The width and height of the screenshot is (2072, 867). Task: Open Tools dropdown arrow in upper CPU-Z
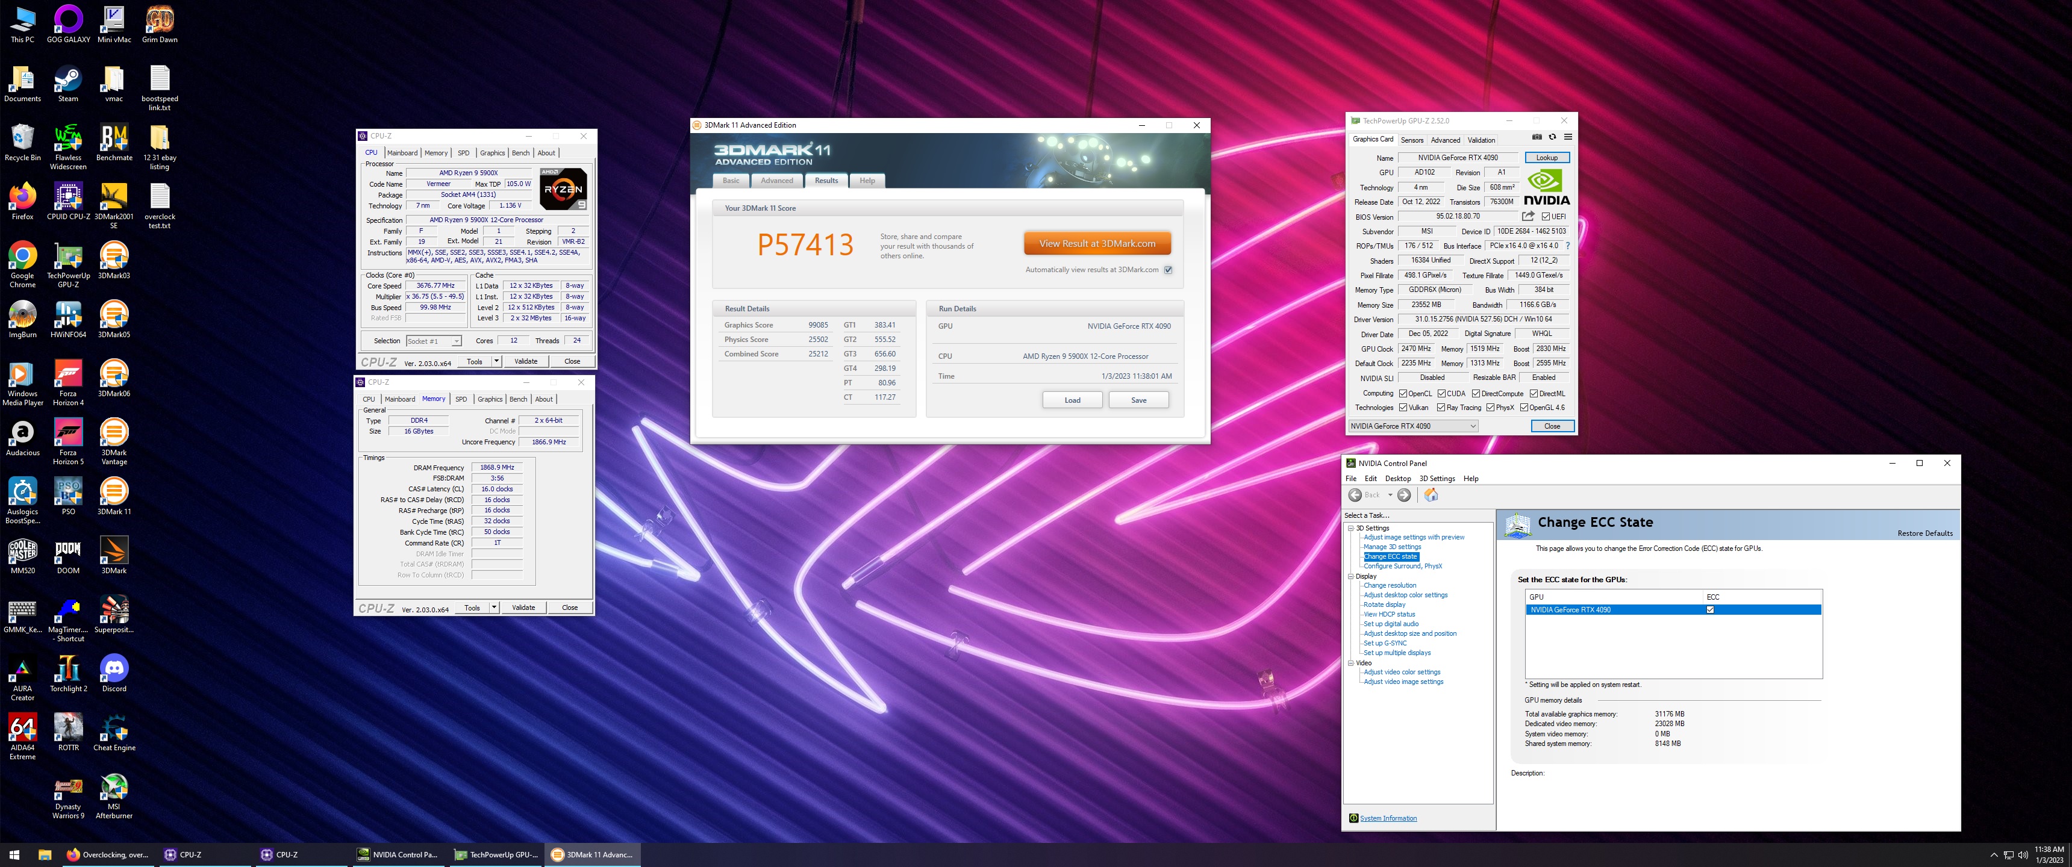tap(496, 361)
